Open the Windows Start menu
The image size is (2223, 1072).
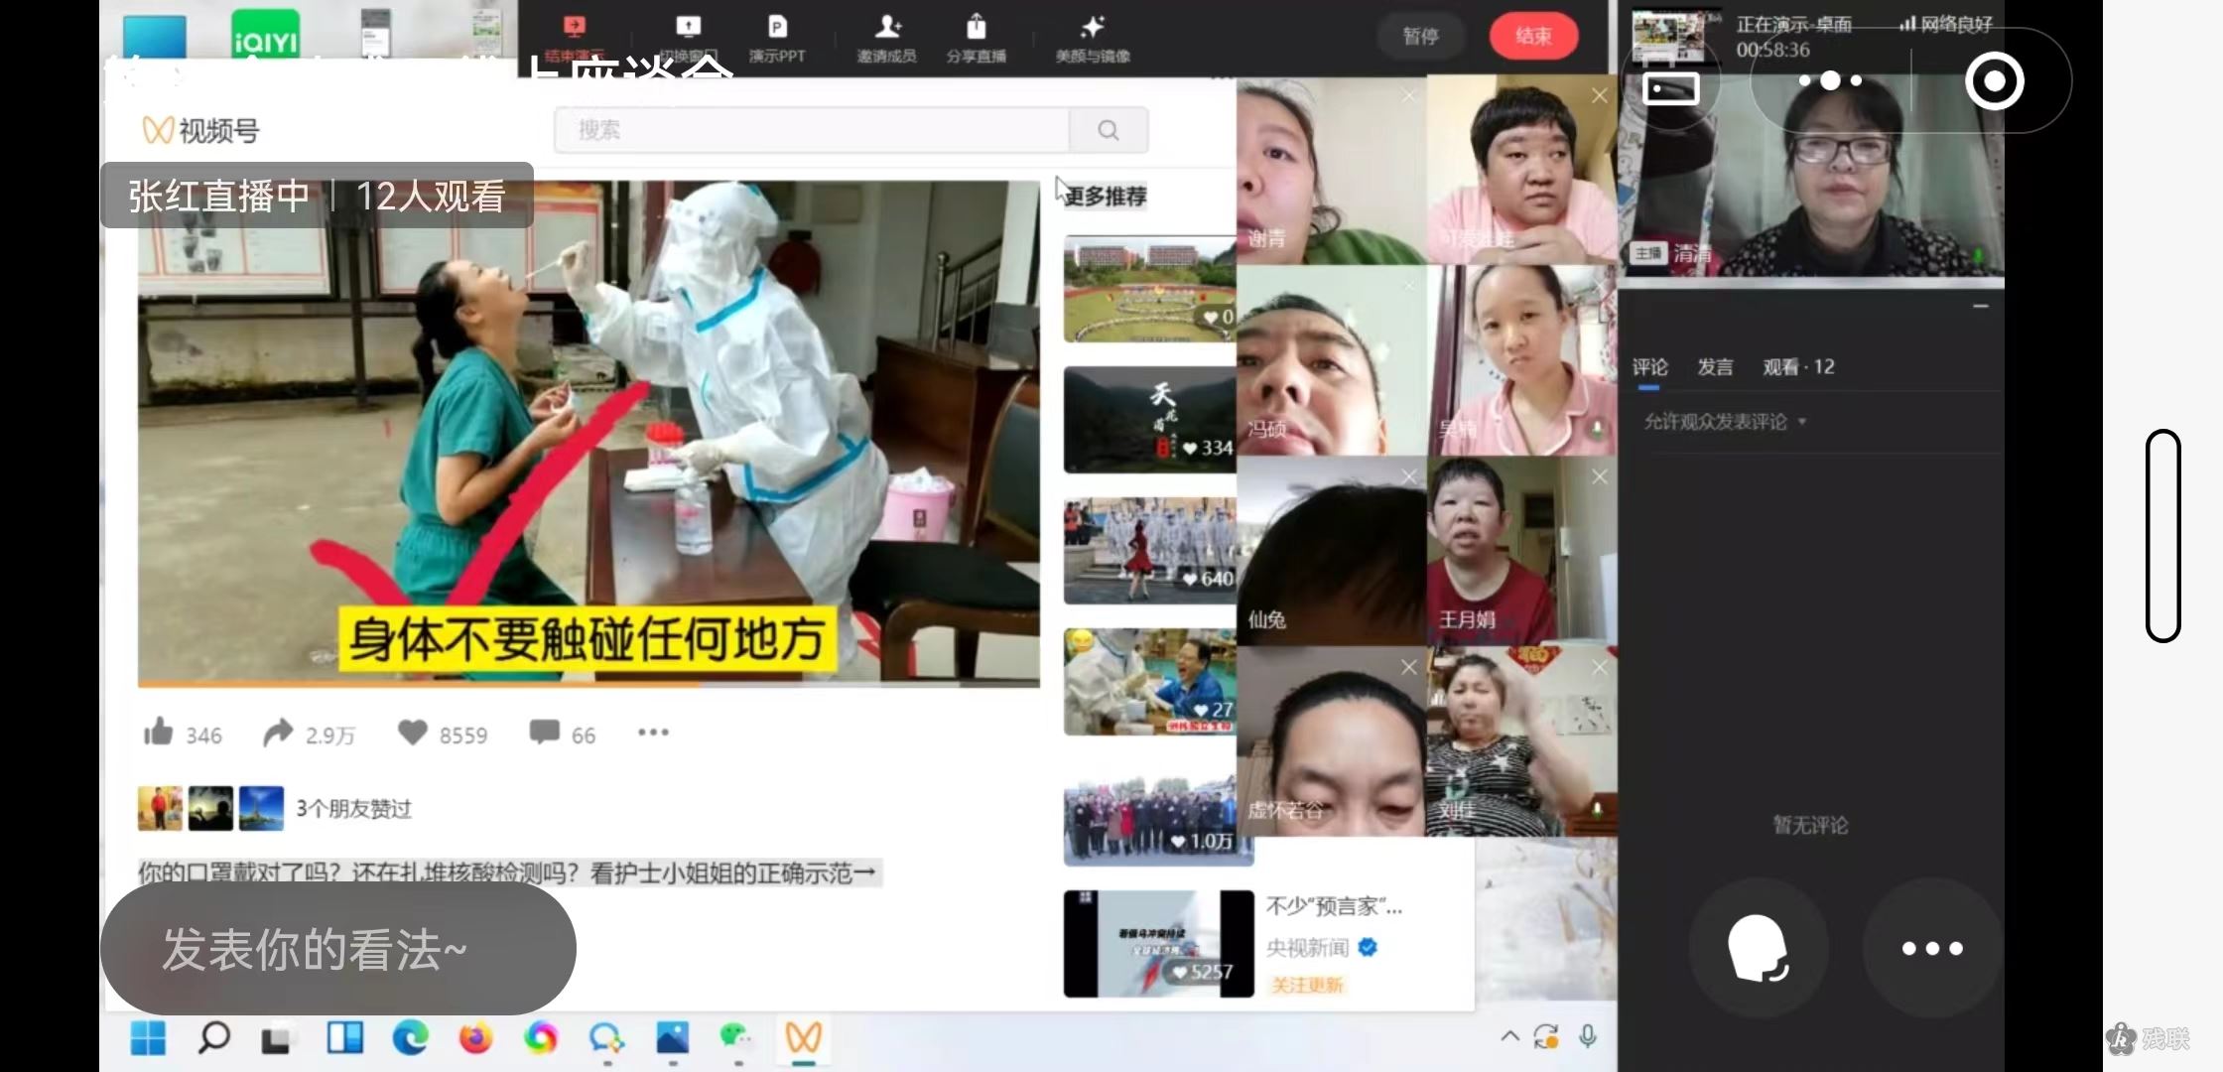(148, 1038)
